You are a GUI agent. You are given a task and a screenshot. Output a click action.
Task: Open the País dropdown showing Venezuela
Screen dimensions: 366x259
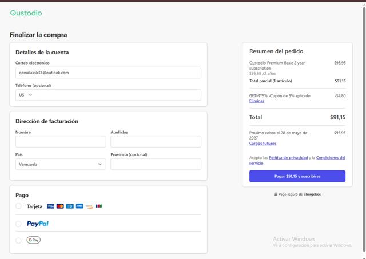click(x=61, y=164)
